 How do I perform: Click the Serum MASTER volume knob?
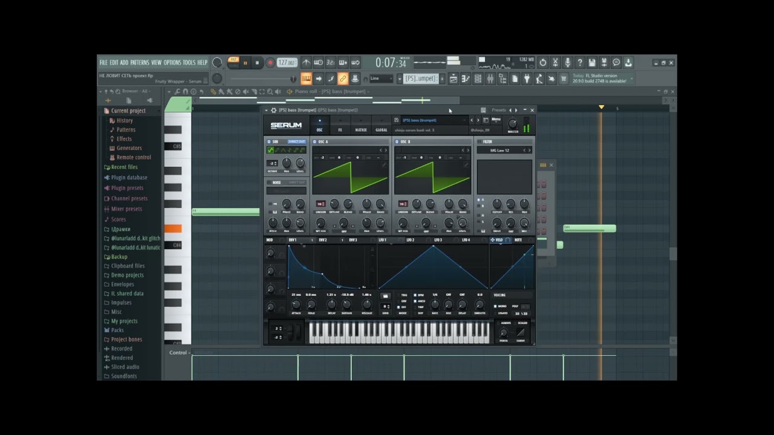pos(513,124)
